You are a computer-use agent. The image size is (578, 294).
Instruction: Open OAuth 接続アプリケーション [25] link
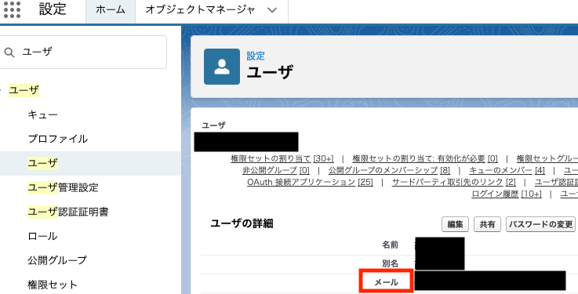310,183
